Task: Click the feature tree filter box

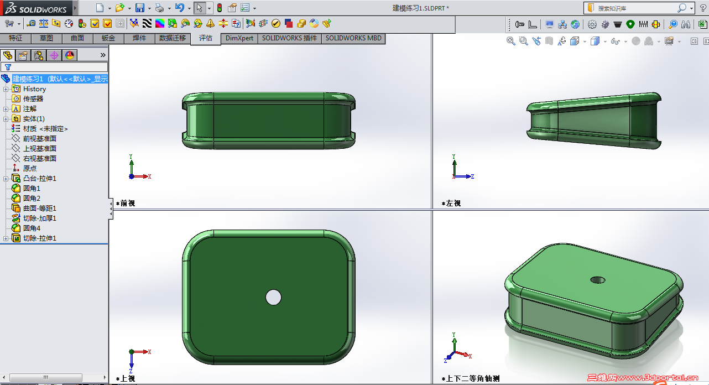Action: pos(55,67)
